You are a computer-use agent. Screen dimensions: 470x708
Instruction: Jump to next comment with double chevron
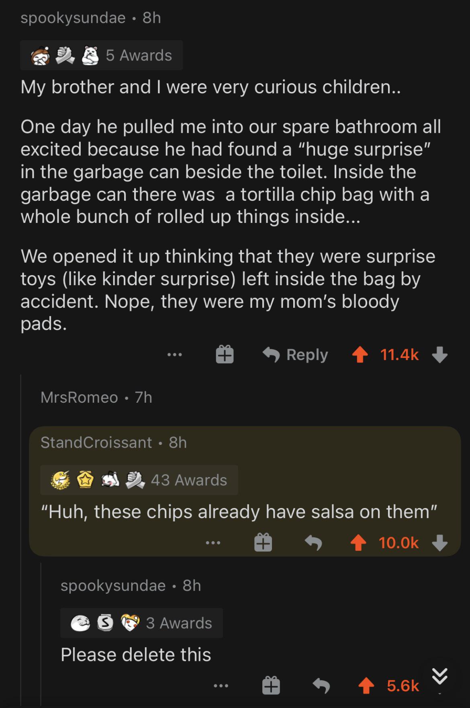pos(440,676)
